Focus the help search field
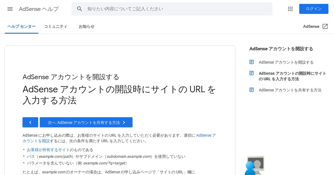 tap(172, 9)
